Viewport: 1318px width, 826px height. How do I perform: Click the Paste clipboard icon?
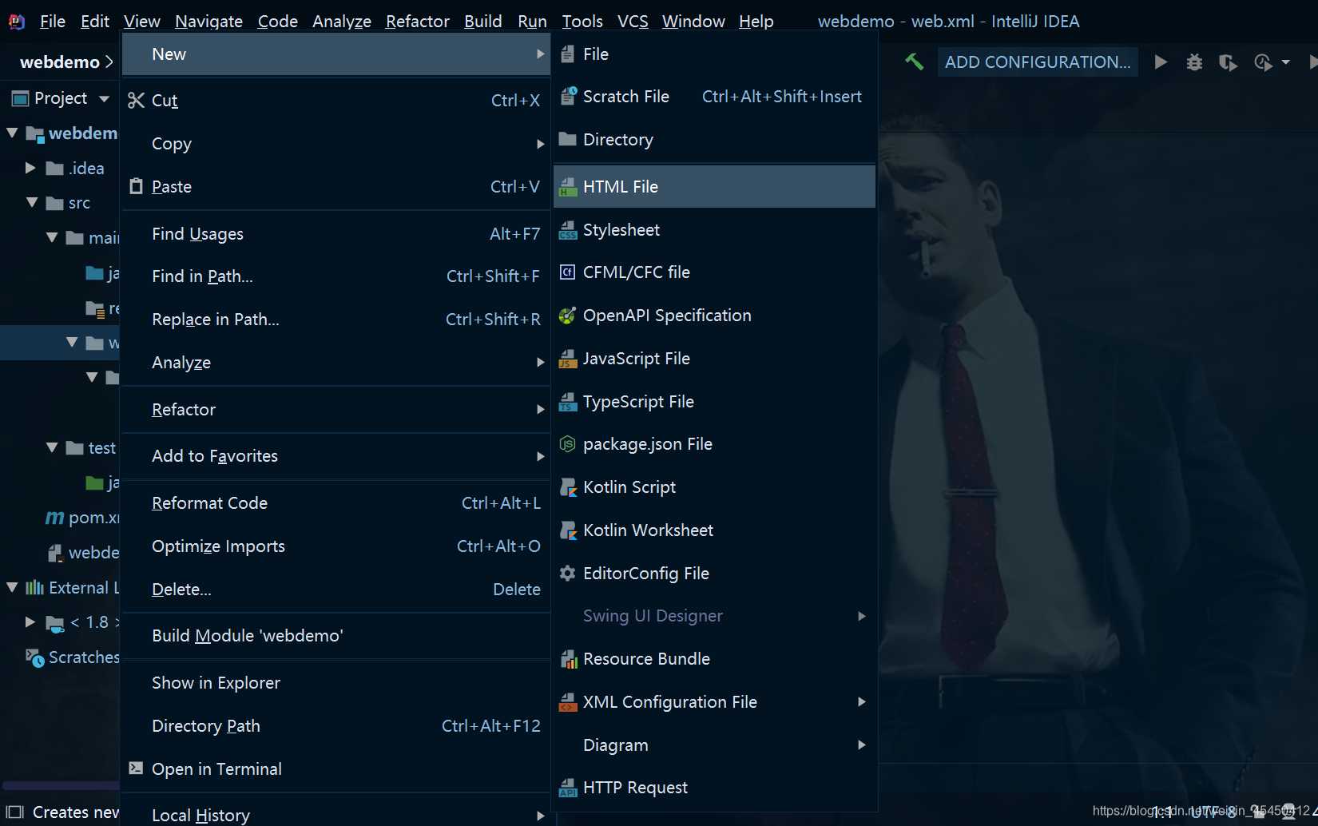(x=137, y=186)
